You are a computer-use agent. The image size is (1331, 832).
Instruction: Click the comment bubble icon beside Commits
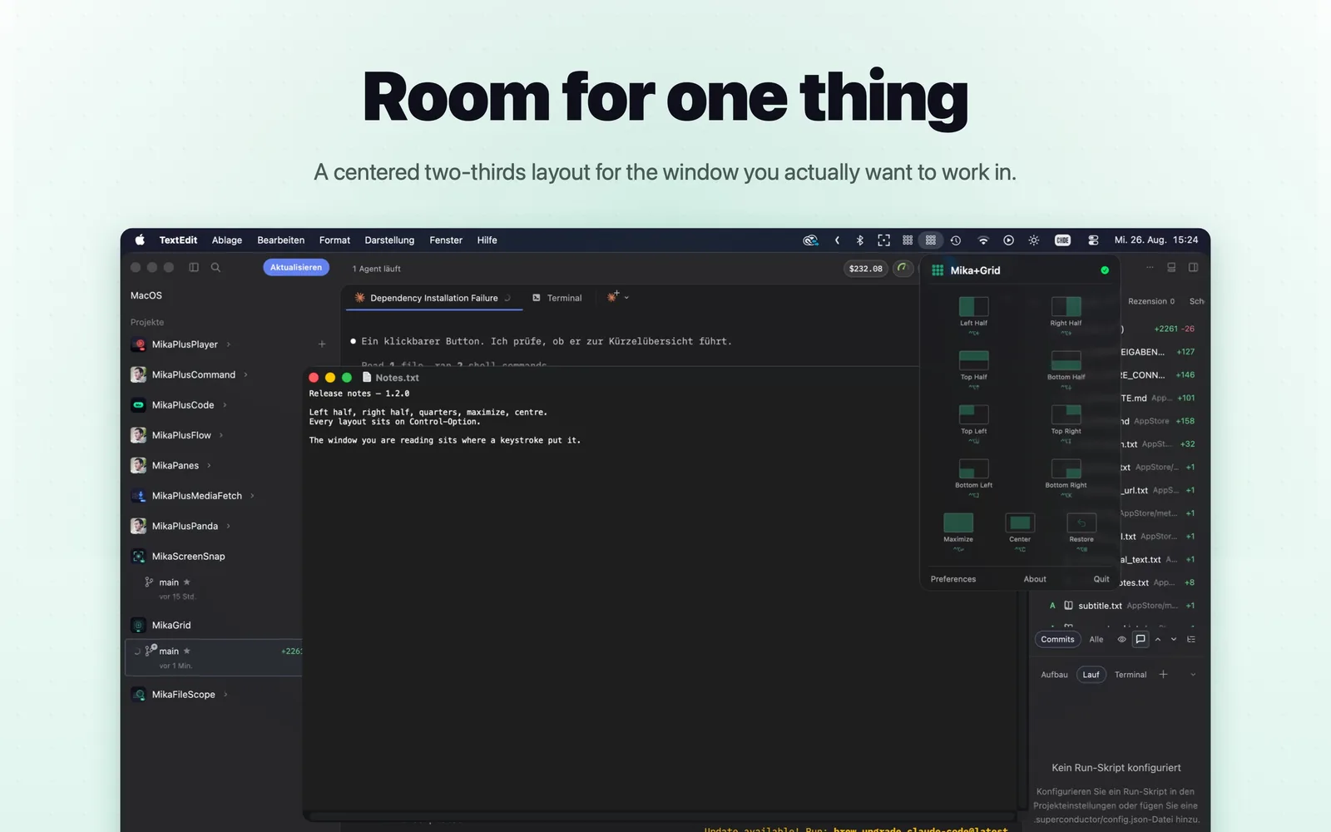(1141, 640)
